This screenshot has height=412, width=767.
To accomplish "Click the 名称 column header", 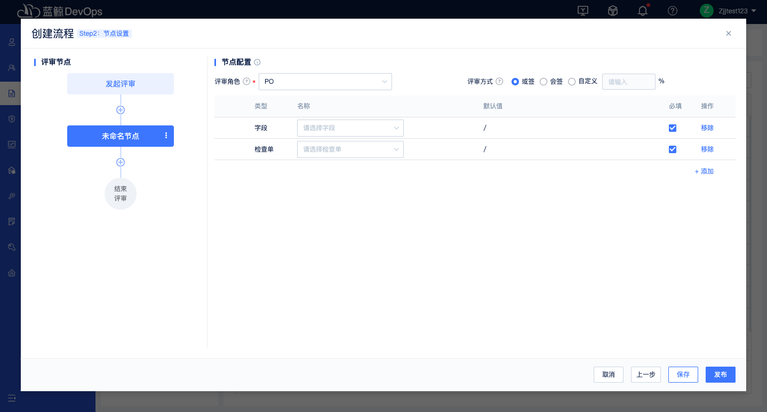I will click(x=303, y=106).
